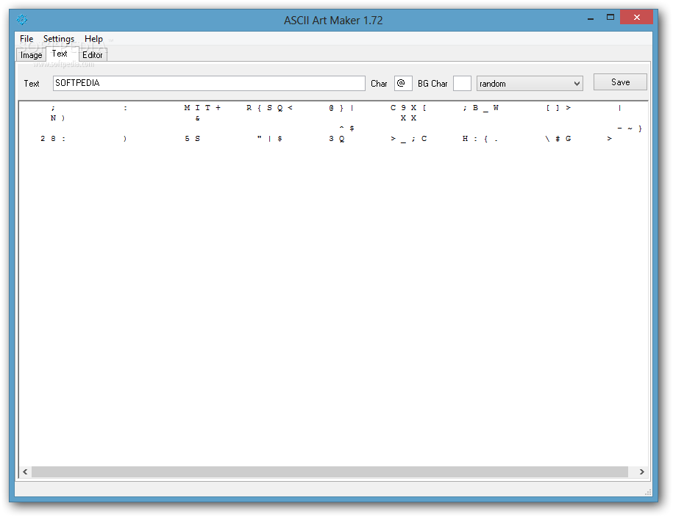Click the Save button
The width and height of the screenshot is (673, 517).
[620, 82]
